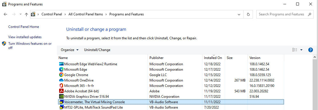
Task: Select the Microsoft OneDrive entry
Action: pos(79,80)
